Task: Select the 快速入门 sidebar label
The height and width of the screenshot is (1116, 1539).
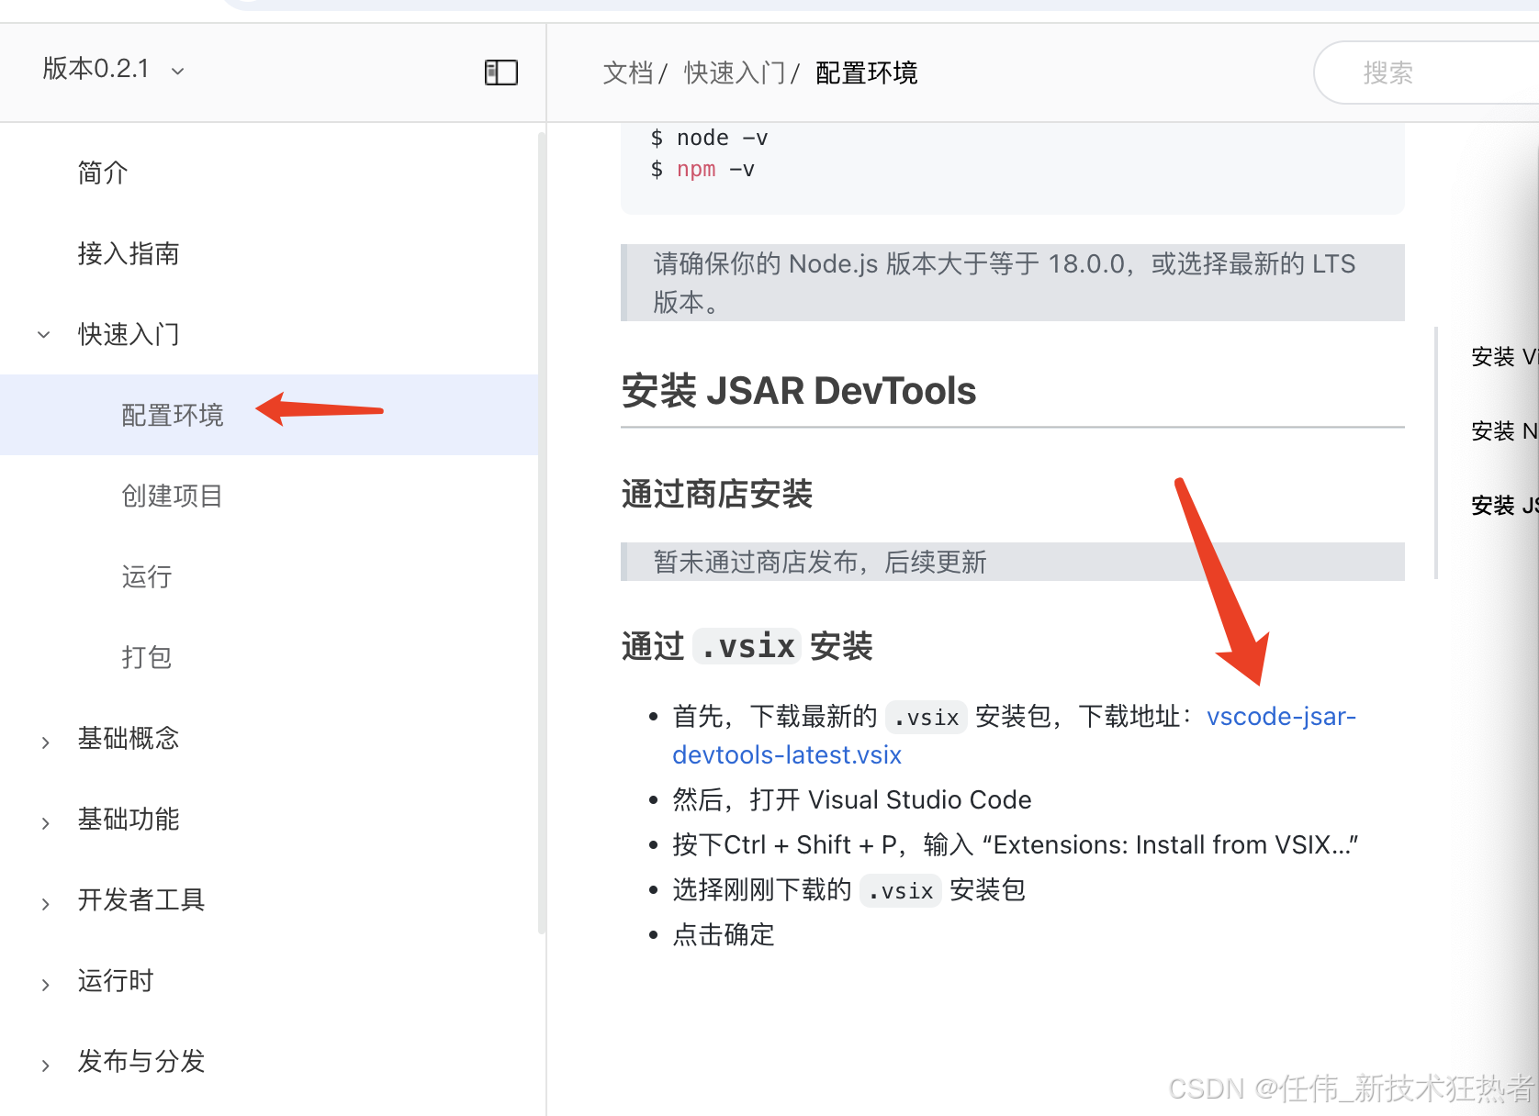Action: (x=129, y=334)
